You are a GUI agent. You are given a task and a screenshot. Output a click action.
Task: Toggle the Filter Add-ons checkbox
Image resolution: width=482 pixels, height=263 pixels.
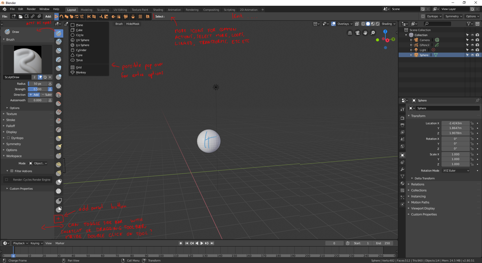(x=12, y=171)
